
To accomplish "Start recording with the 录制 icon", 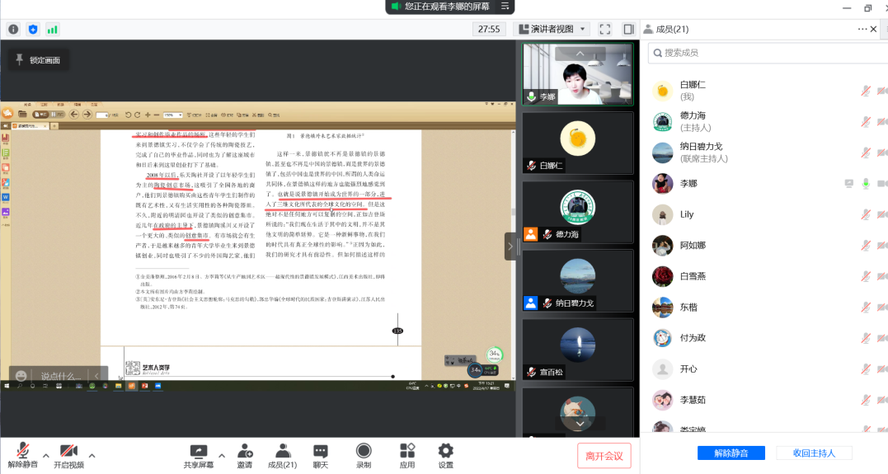I will pyautogui.click(x=364, y=455).
